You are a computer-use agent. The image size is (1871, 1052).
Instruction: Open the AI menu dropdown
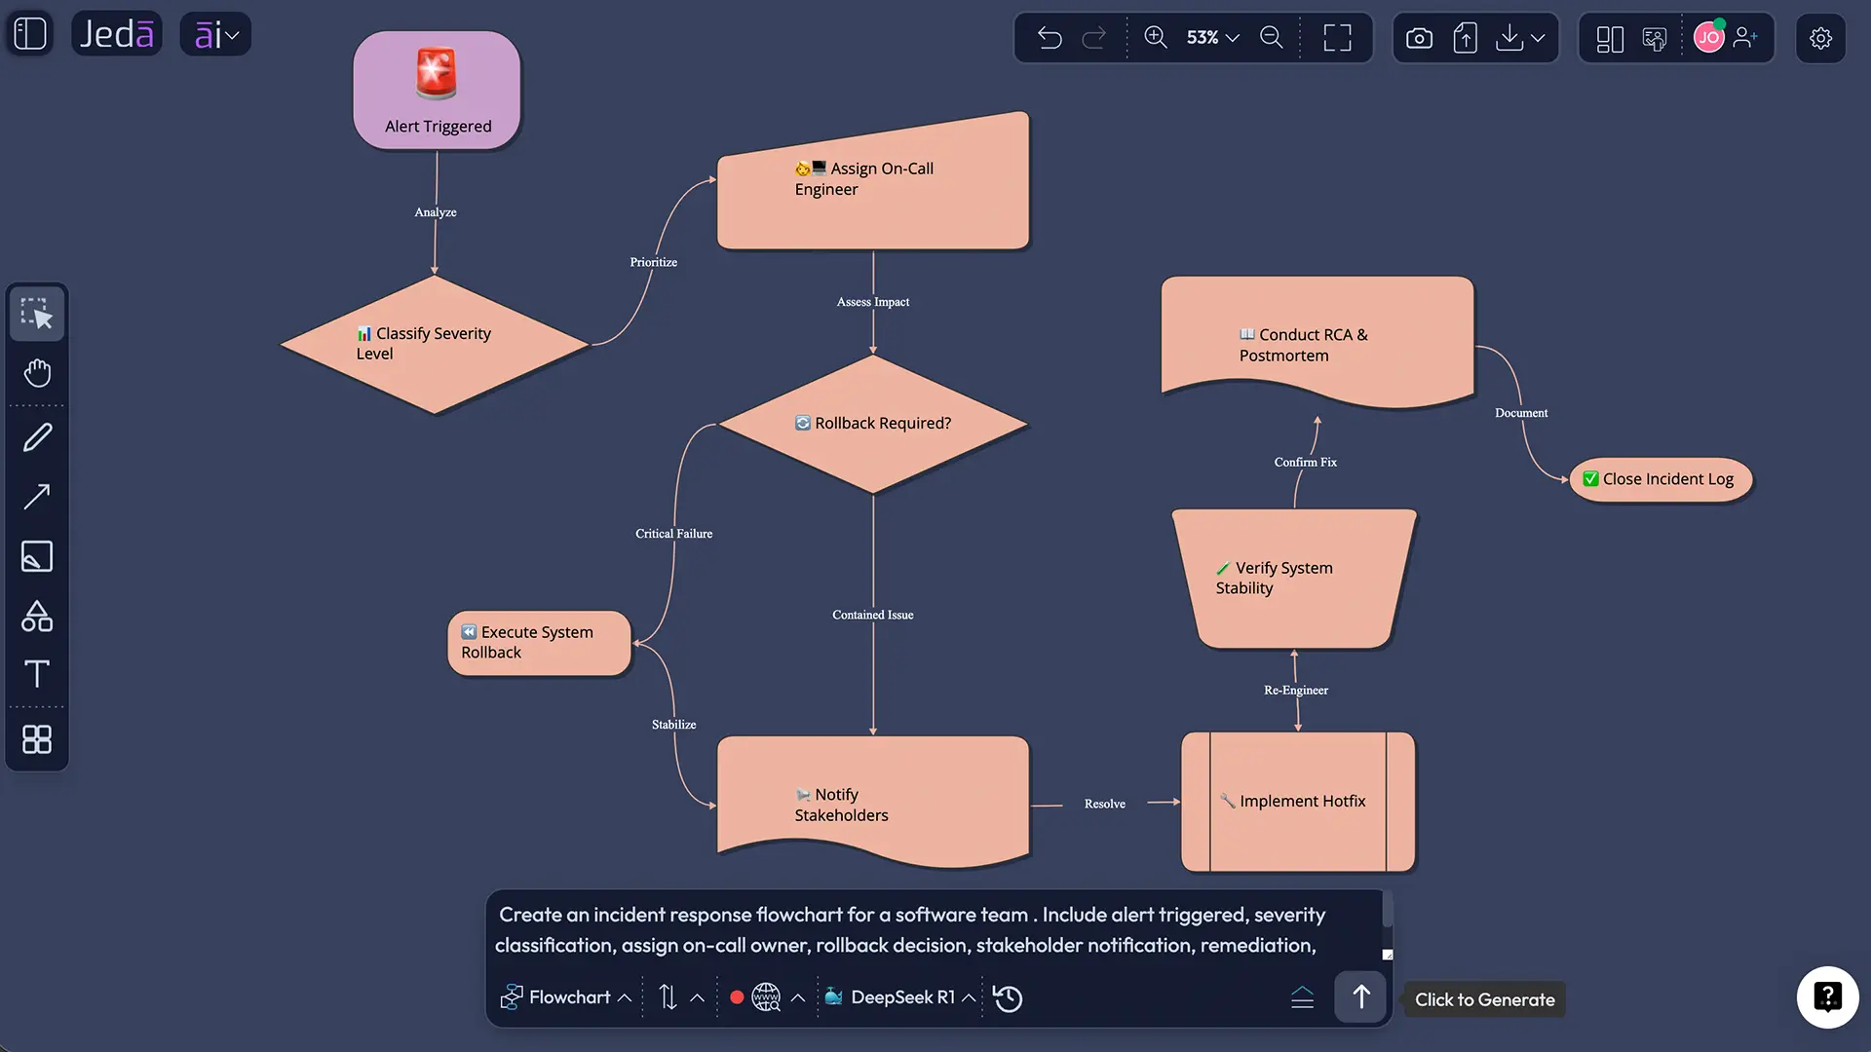pyautogui.click(x=215, y=34)
